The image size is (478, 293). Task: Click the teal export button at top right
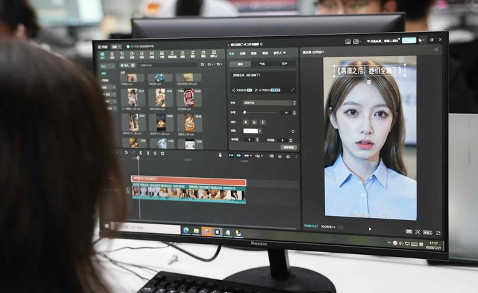[x=409, y=40]
